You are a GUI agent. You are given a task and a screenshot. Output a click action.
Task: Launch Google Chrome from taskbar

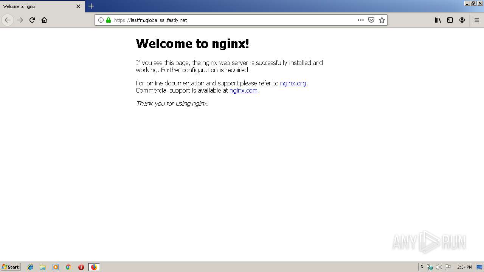pos(68,267)
